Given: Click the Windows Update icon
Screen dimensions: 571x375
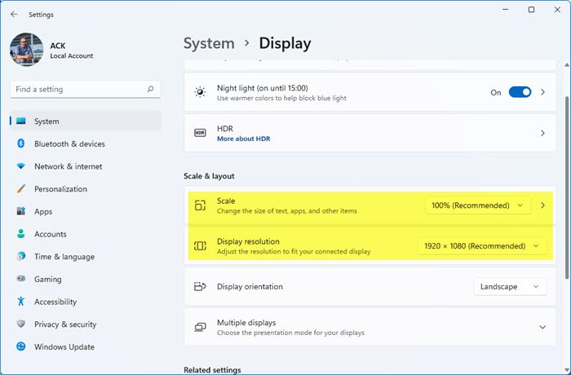Looking at the screenshot, I should (x=21, y=346).
